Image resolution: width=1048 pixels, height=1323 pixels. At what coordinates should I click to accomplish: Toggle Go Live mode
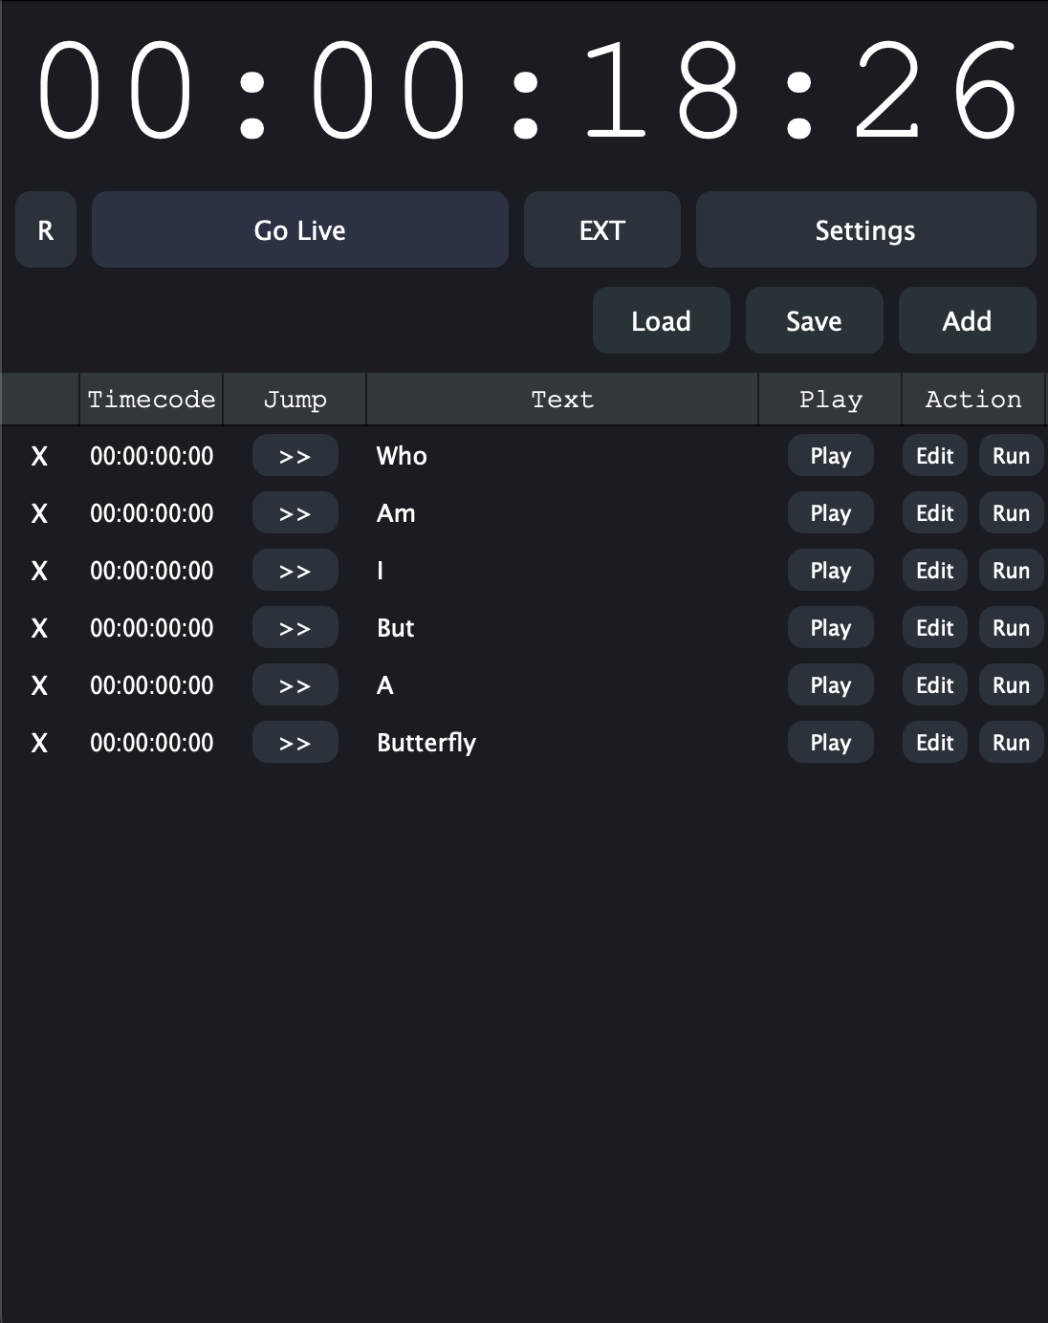(299, 229)
